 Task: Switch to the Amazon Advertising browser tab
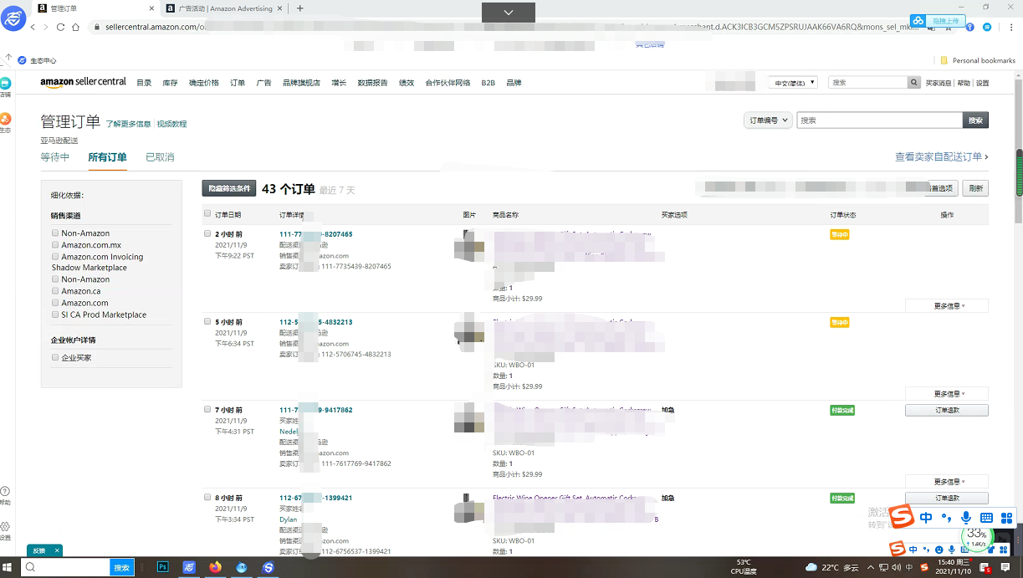click(224, 8)
